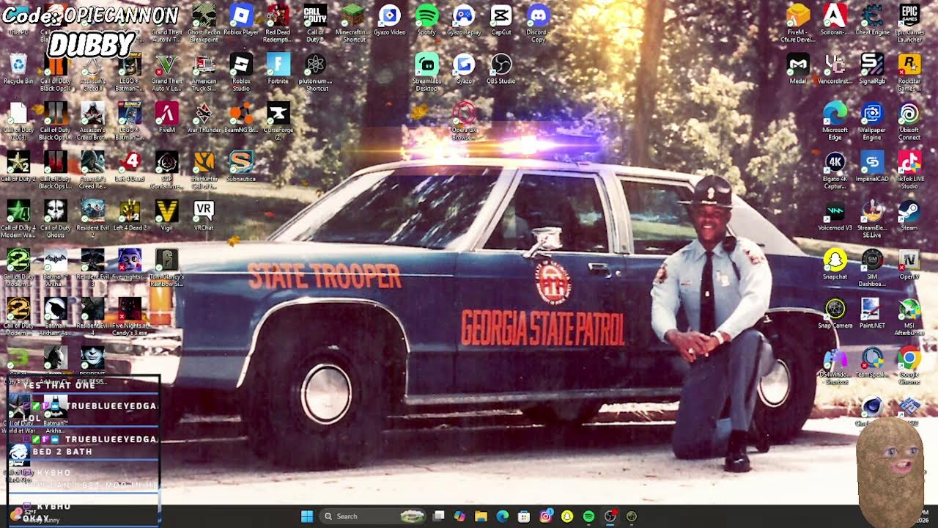Open American Truck Simulator icon
This screenshot has width=938, height=528.
pos(204,73)
